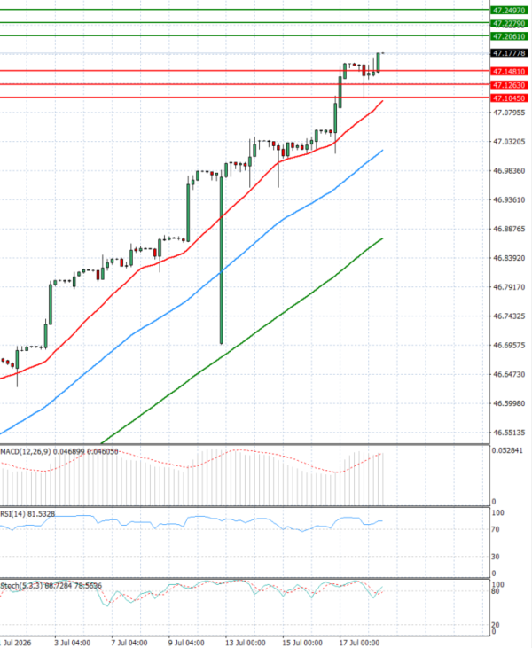Click the latest green candlestick at the chart top
The width and height of the screenshot is (532, 648).
pos(378,62)
